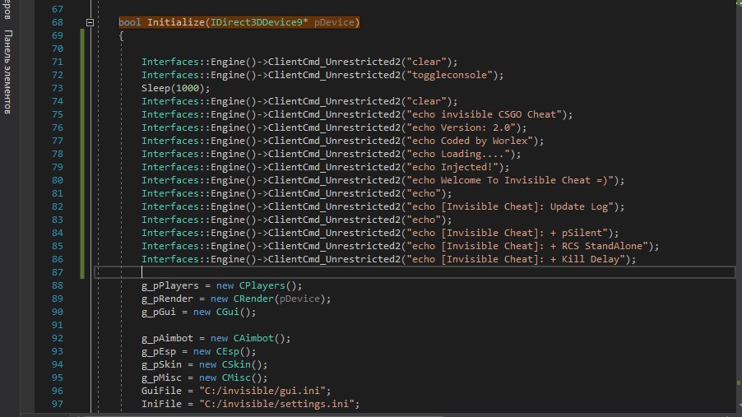This screenshot has height=417, width=742.
Task: Click line number 97 in the gutter
Action: pos(58,404)
